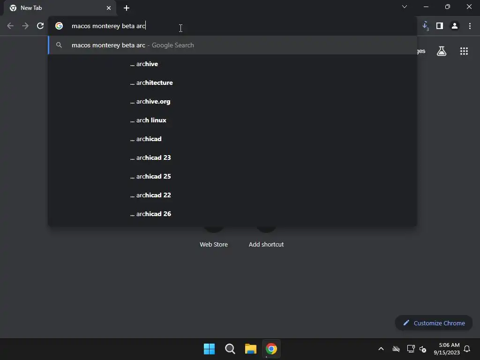The image size is (480, 360).
Task: Click the Customize Chrome button
Action: (x=434, y=323)
